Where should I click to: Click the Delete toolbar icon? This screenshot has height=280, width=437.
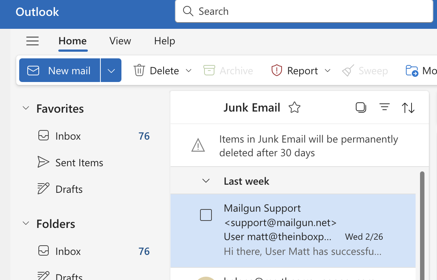click(x=140, y=71)
